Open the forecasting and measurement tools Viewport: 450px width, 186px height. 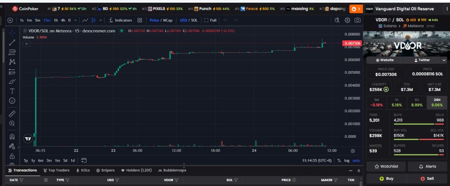point(12,72)
